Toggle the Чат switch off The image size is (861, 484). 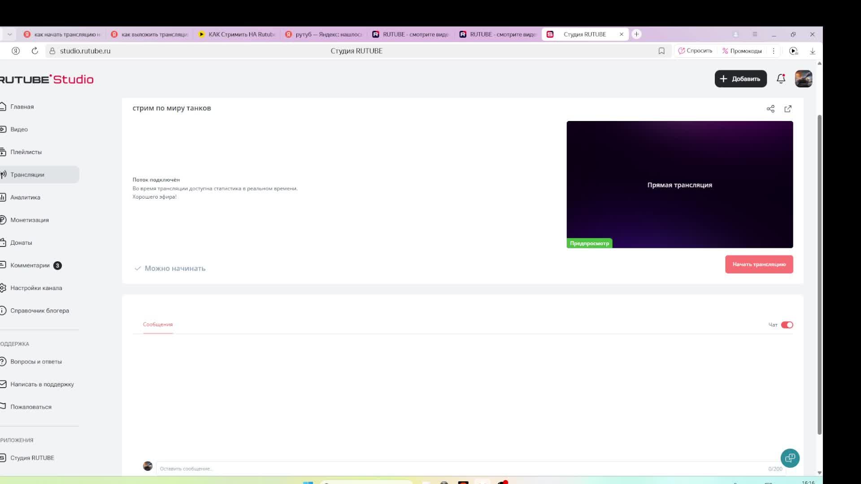tap(787, 325)
